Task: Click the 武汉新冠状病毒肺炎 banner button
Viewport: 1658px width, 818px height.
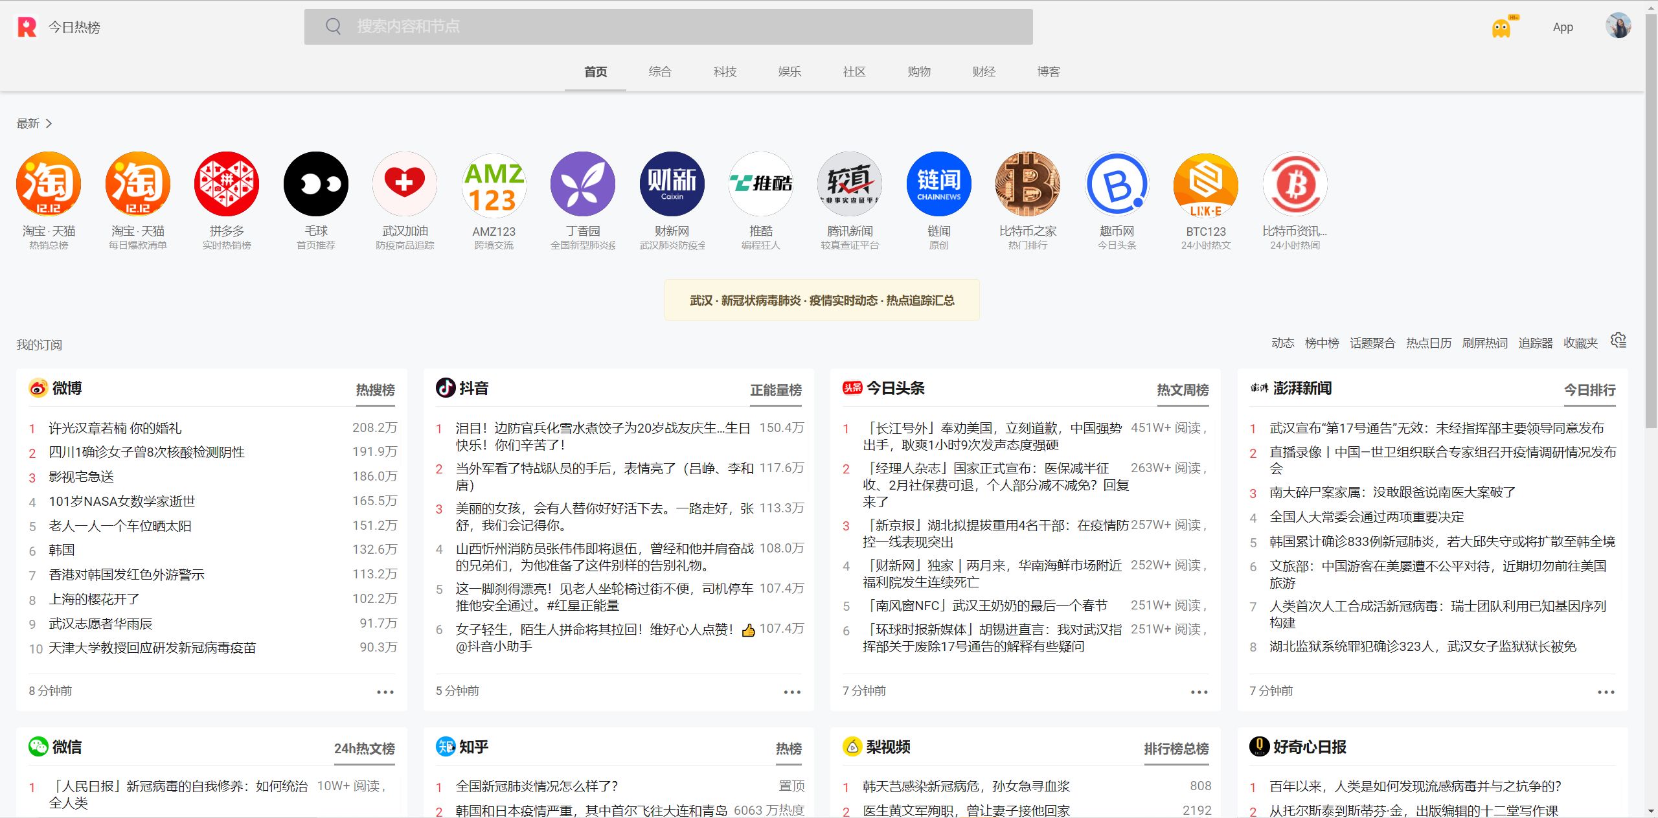Action: [x=822, y=300]
